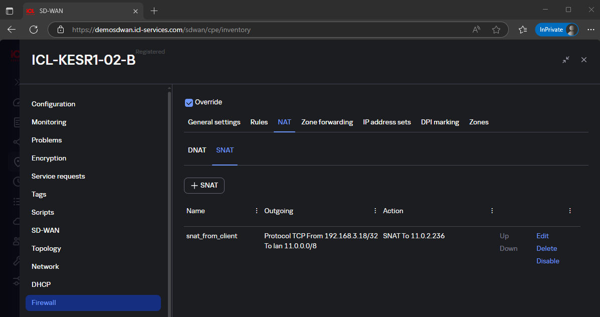Open the browser favorites list icon
The image size is (600, 317).
point(523,30)
